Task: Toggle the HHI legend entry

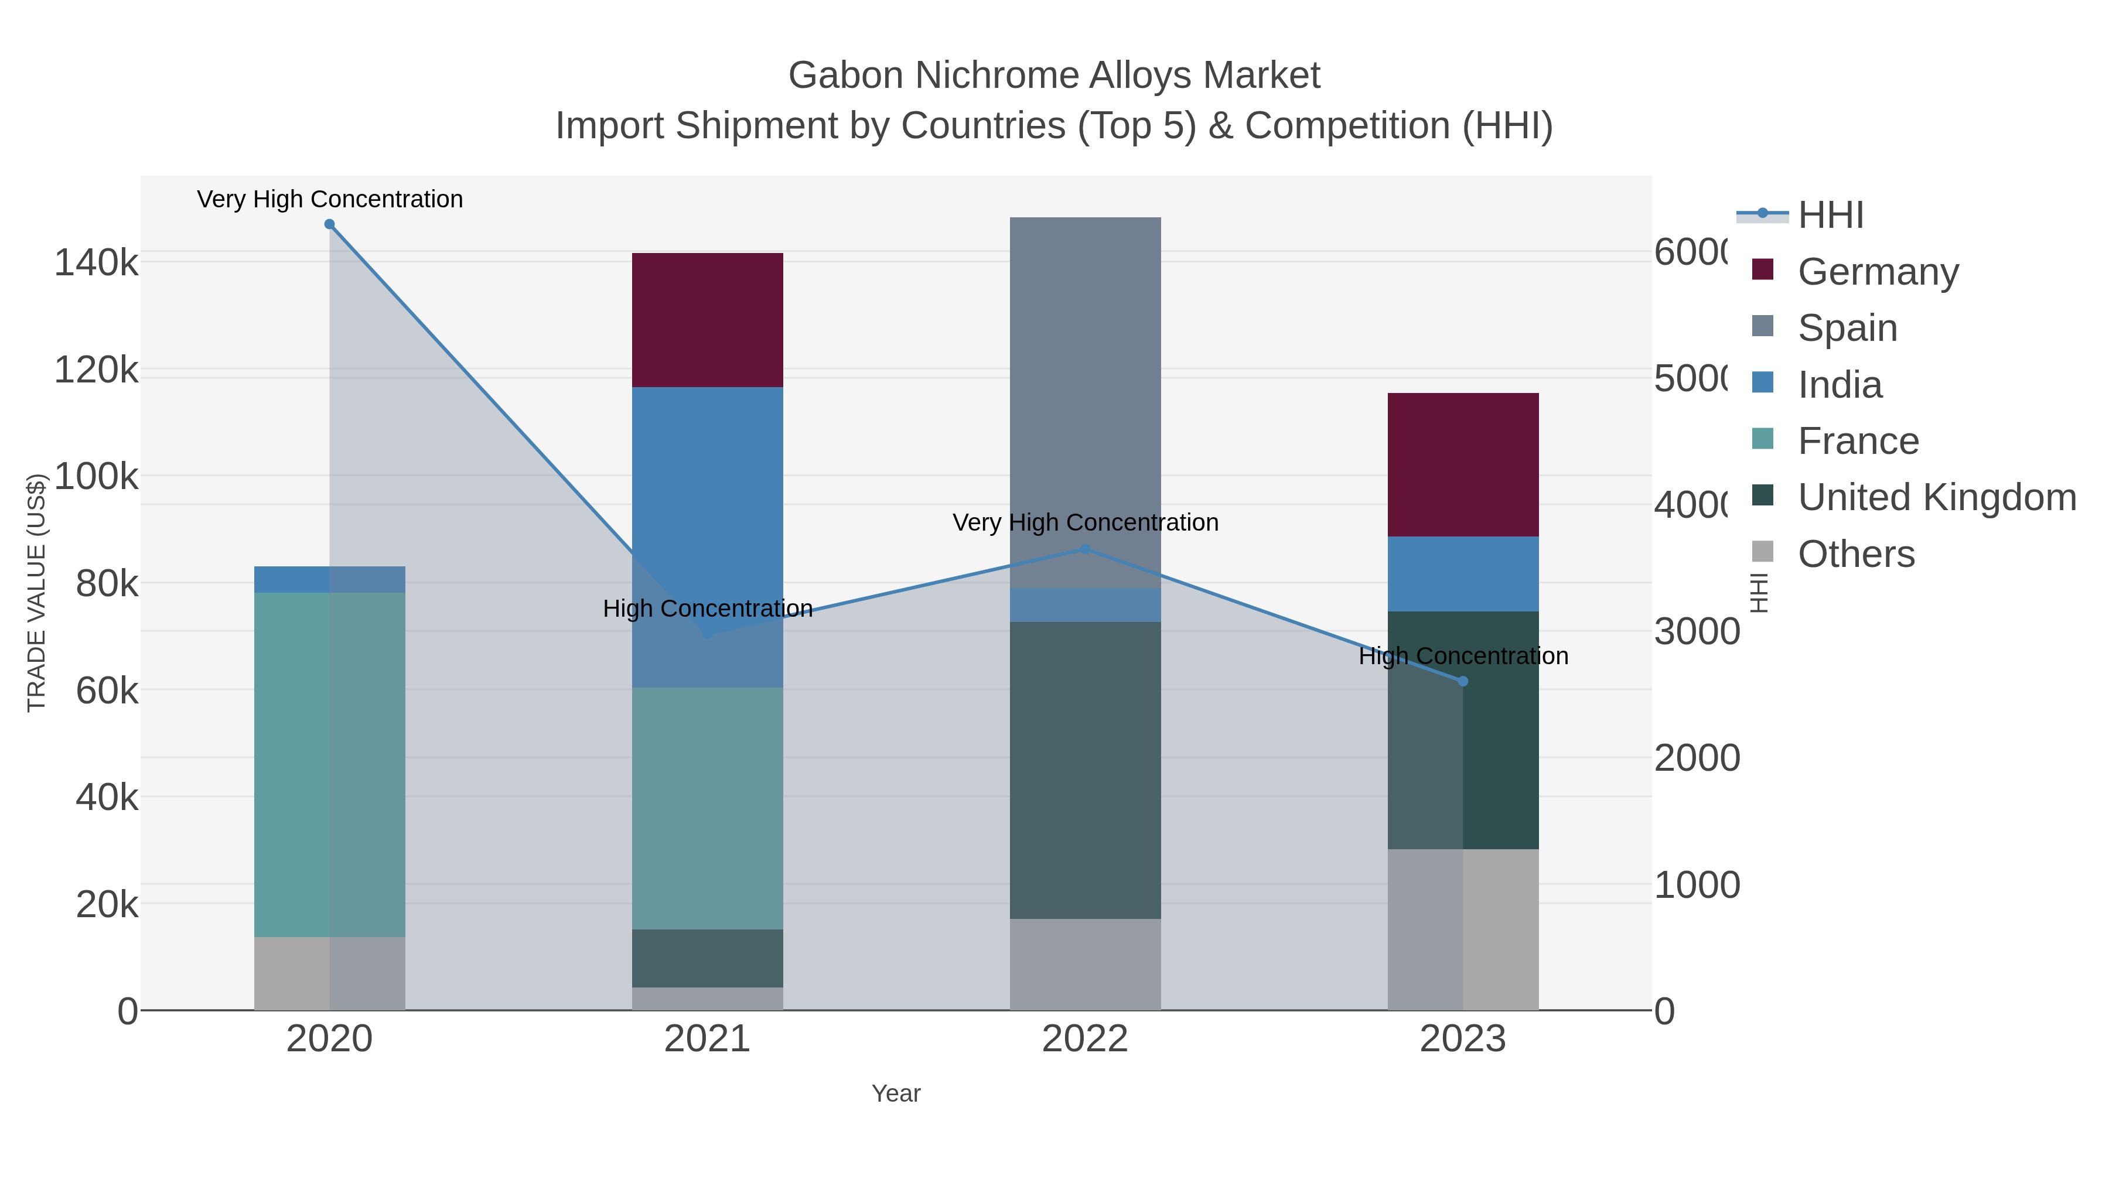Action: 1801,216
